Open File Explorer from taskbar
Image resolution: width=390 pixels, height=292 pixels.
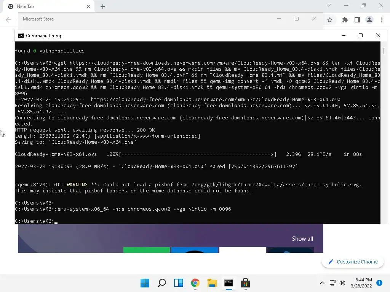[x=212, y=283]
